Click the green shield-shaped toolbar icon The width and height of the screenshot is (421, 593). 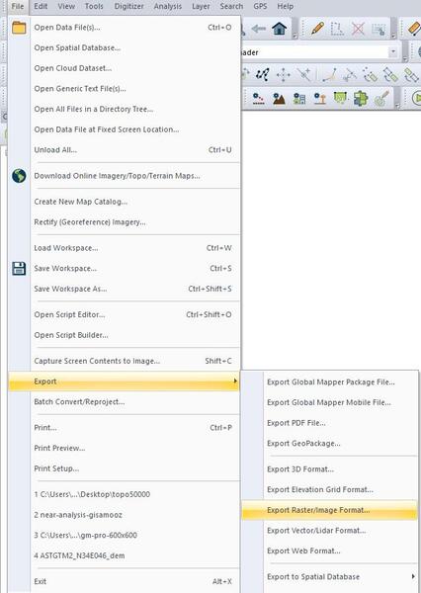(340, 98)
